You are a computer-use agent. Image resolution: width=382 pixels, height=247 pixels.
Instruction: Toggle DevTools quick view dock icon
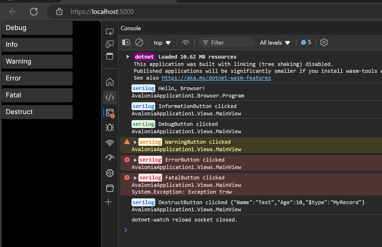pyautogui.click(x=110, y=56)
